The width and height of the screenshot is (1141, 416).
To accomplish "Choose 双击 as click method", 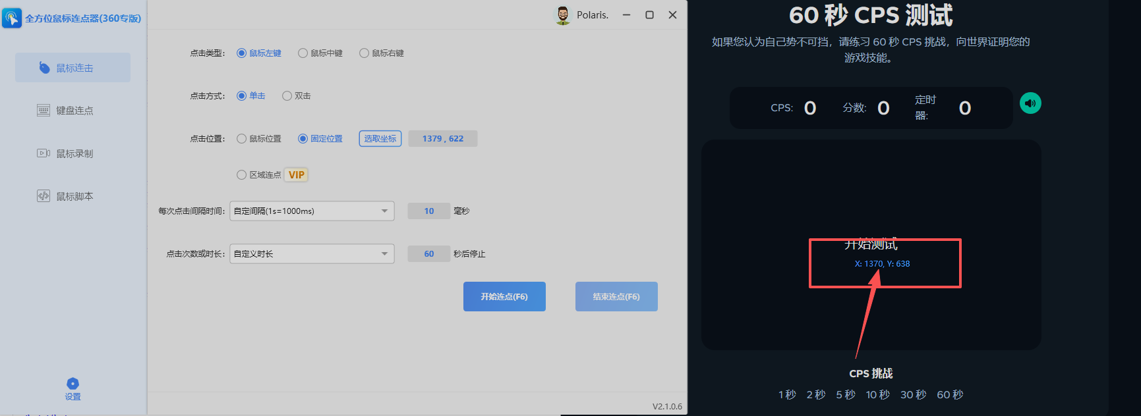I will [287, 96].
